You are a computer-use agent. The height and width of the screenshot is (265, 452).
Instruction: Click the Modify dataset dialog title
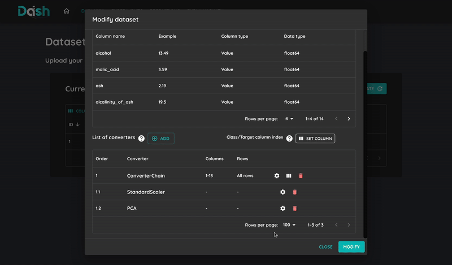tap(115, 19)
